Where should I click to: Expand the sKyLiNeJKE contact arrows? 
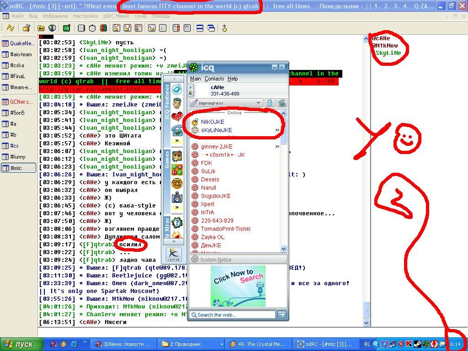point(277,130)
